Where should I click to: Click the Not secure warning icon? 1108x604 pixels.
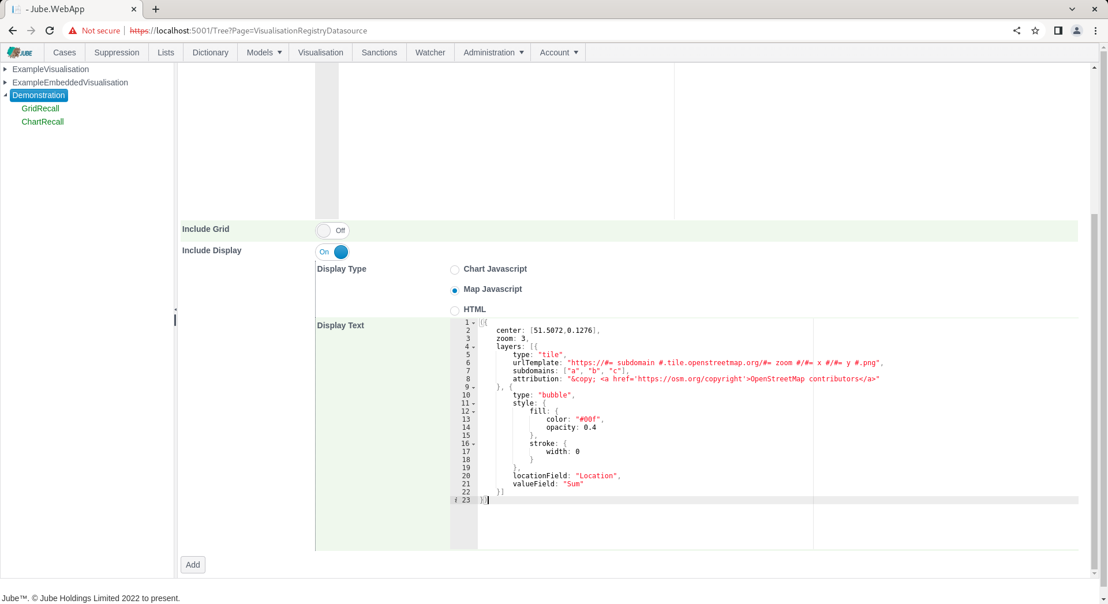73,31
